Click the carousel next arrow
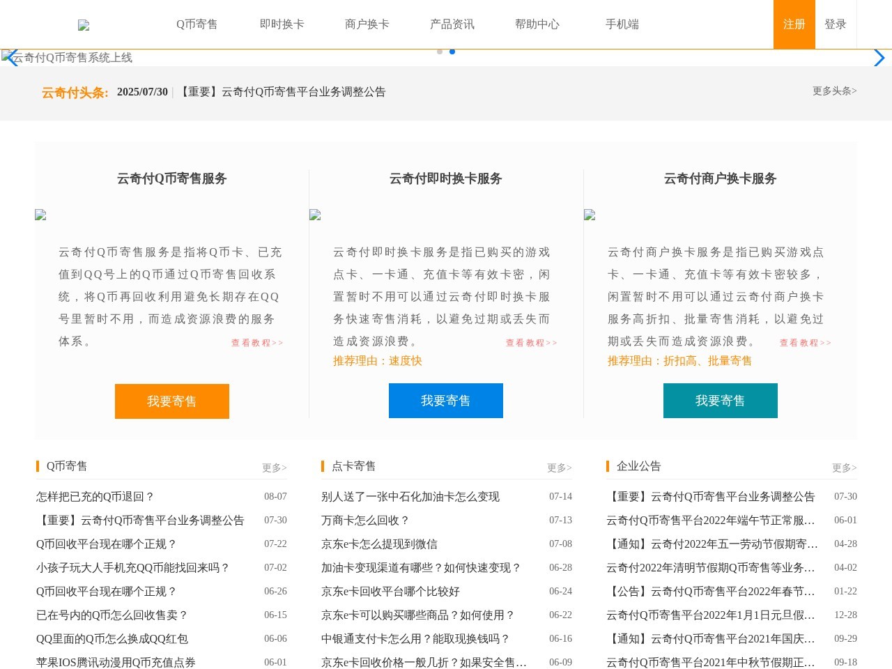Image resolution: width=892 pixels, height=669 pixels. pyautogui.click(x=879, y=58)
